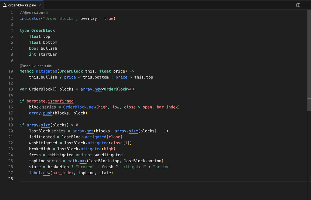This screenshot has height=200, width=311.
Task: Click the '//@version=6' comment on line 1
Action: [34, 13]
